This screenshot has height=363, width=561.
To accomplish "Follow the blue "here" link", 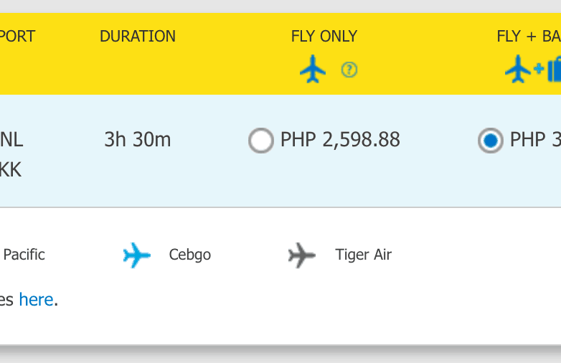I will pos(36,299).
